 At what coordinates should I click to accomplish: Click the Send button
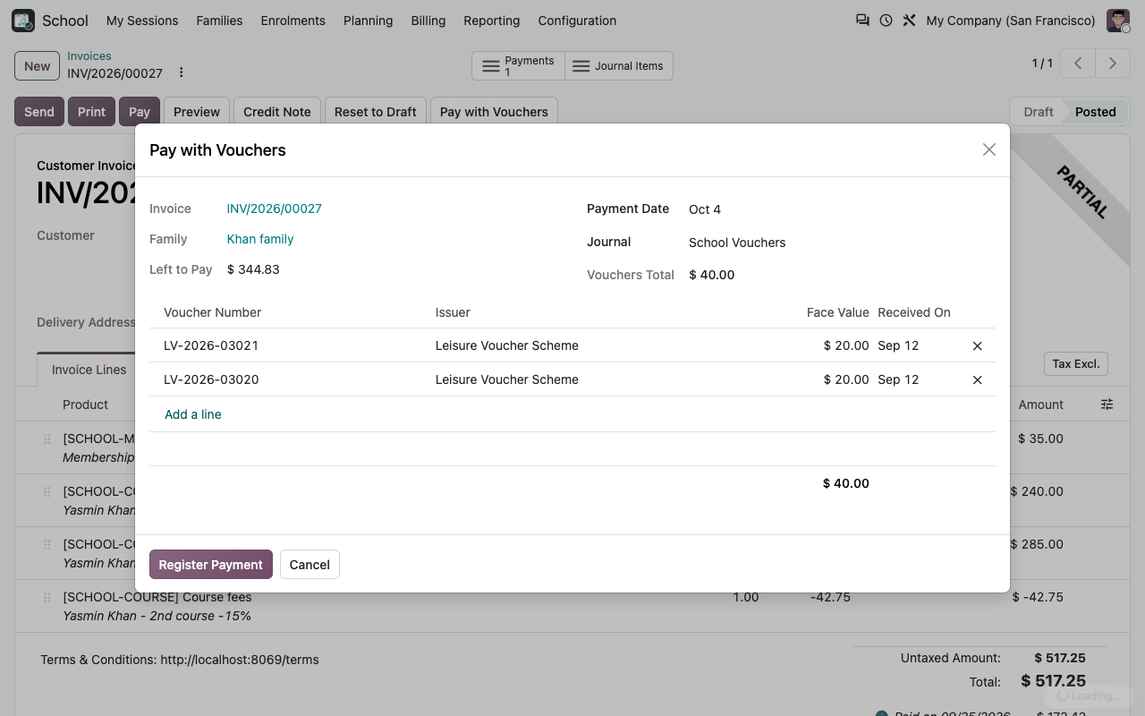pos(39,112)
